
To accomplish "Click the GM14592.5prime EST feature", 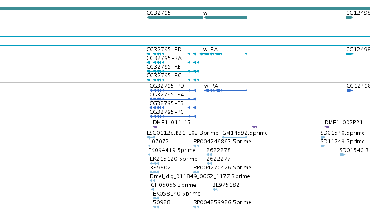I will [x=235, y=137].
